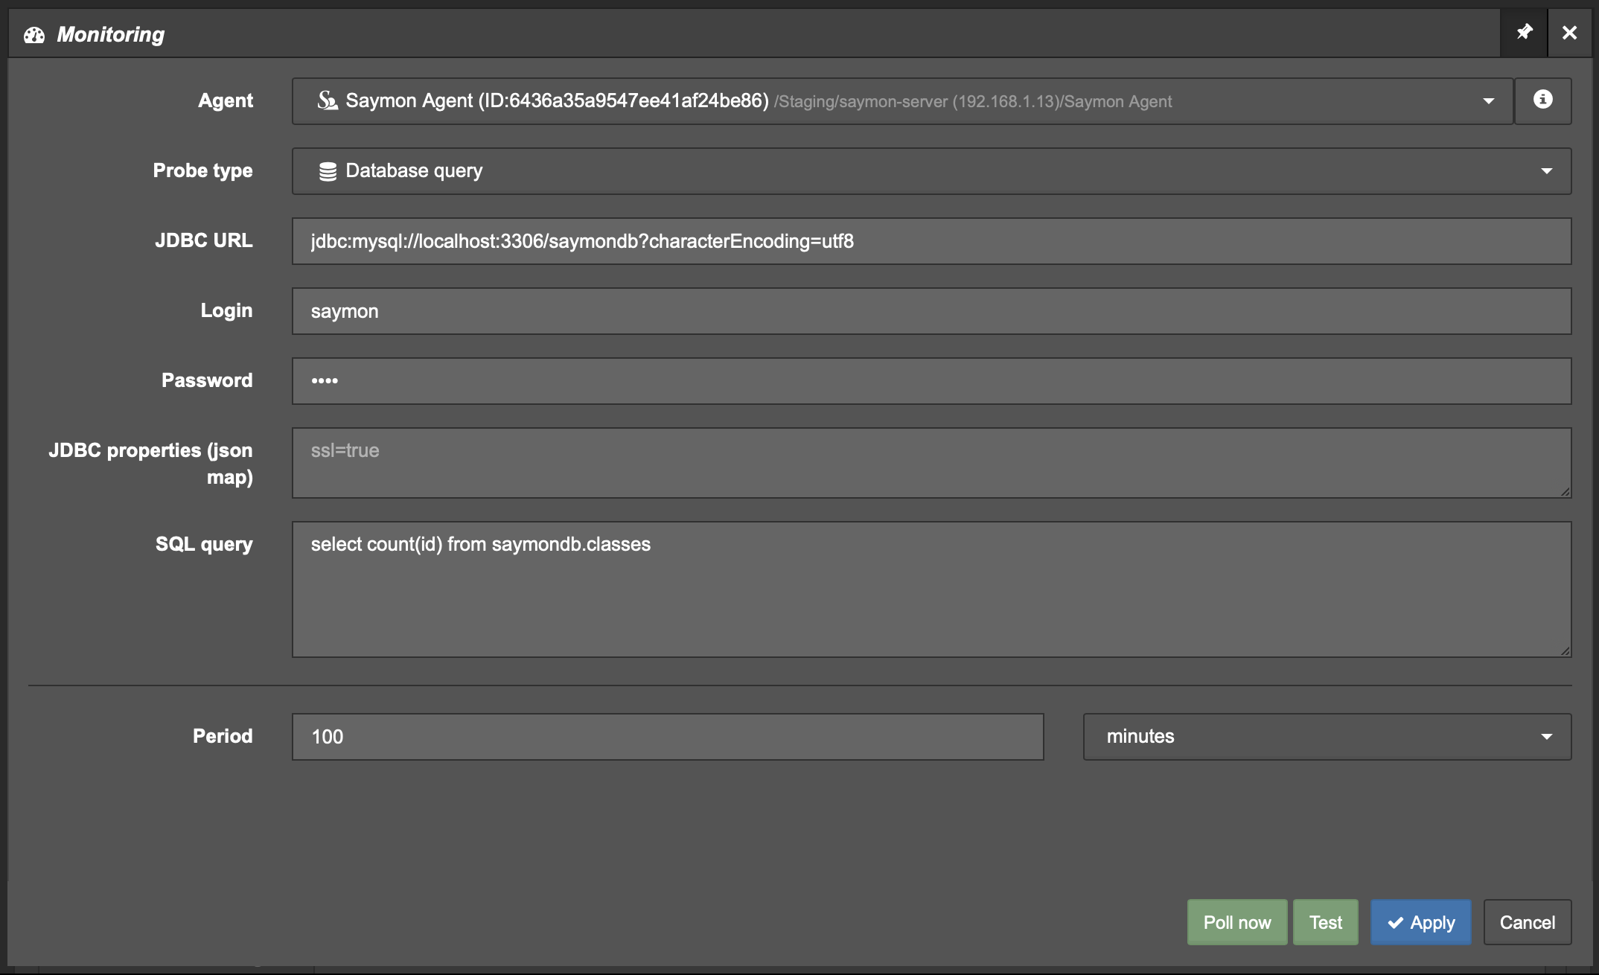Click the Password label

pyautogui.click(x=207, y=380)
